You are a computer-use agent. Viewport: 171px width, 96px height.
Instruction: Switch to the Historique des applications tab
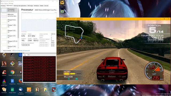(20, 6)
